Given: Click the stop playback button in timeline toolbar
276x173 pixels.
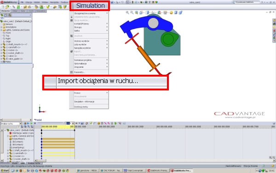Looking at the screenshot, I should pyautogui.click(x=35, y=123).
